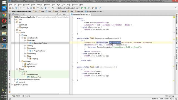
Task: Expand the .idea folder node
Action: 14,20
